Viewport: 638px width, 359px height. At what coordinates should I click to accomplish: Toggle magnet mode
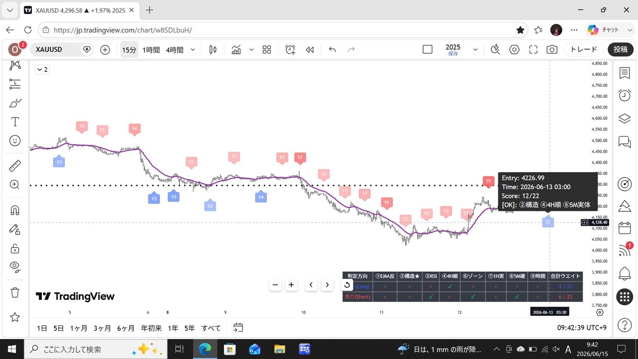pyautogui.click(x=15, y=210)
